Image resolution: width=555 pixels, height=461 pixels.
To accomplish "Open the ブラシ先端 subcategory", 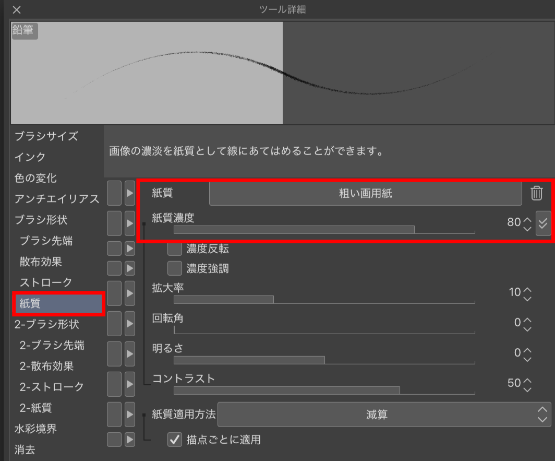I will [46, 241].
